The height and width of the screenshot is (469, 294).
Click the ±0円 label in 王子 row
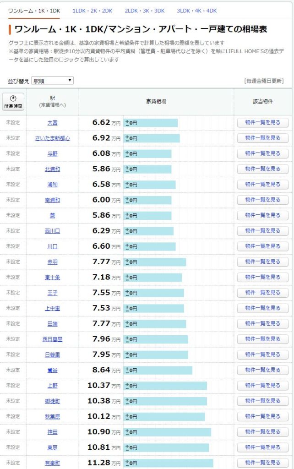(131, 293)
